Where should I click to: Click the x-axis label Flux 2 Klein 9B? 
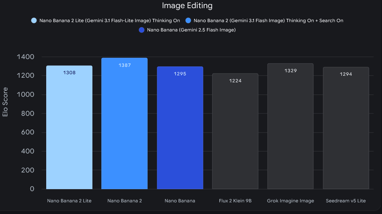(x=235, y=201)
